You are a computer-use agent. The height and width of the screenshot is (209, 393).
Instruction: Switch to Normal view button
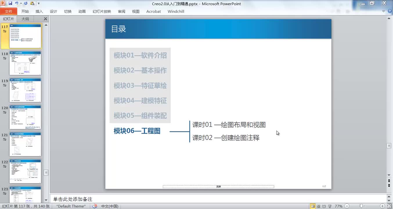[x=313, y=206]
